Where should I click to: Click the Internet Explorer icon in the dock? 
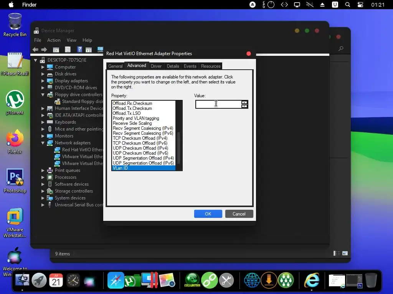click(312, 280)
